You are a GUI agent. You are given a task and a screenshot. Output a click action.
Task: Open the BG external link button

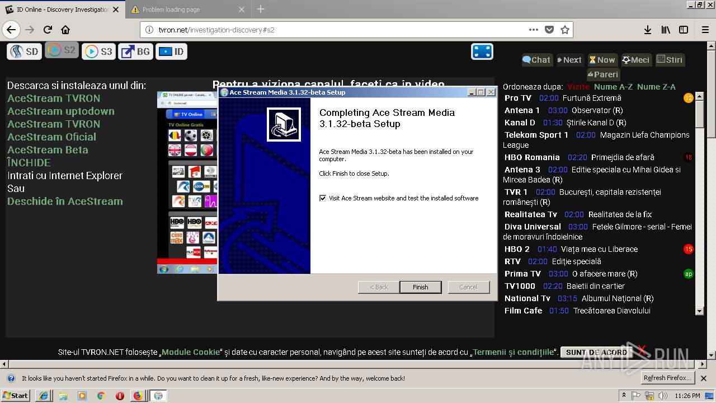click(x=136, y=51)
